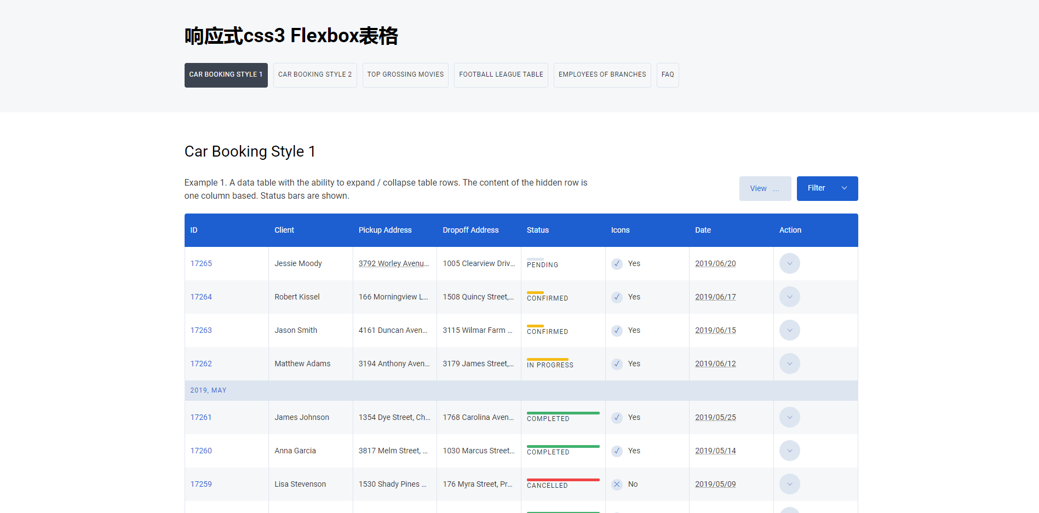Click the check icon in Robert Kissel row
1039x513 pixels.
[617, 297]
